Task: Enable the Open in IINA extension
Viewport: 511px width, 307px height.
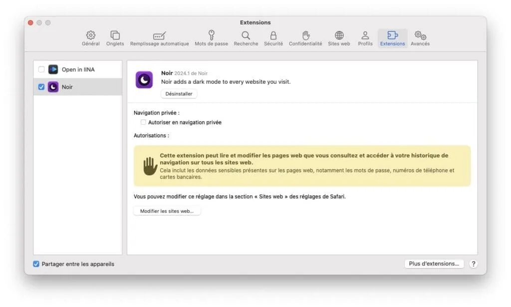Action: click(41, 69)
